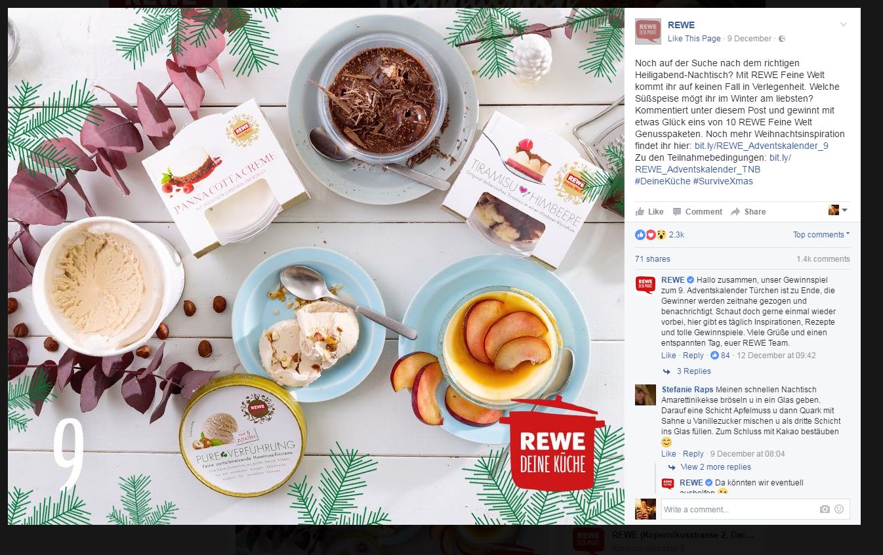883x555 pixels.
Task: Attach a photo with camera icon
Action: click(825, 509)
